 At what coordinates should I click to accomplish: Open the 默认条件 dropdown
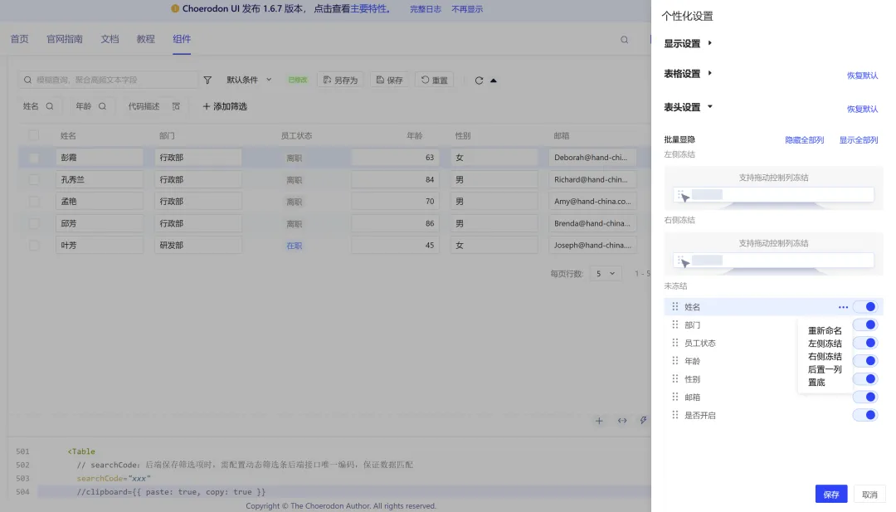pos(249,80)
